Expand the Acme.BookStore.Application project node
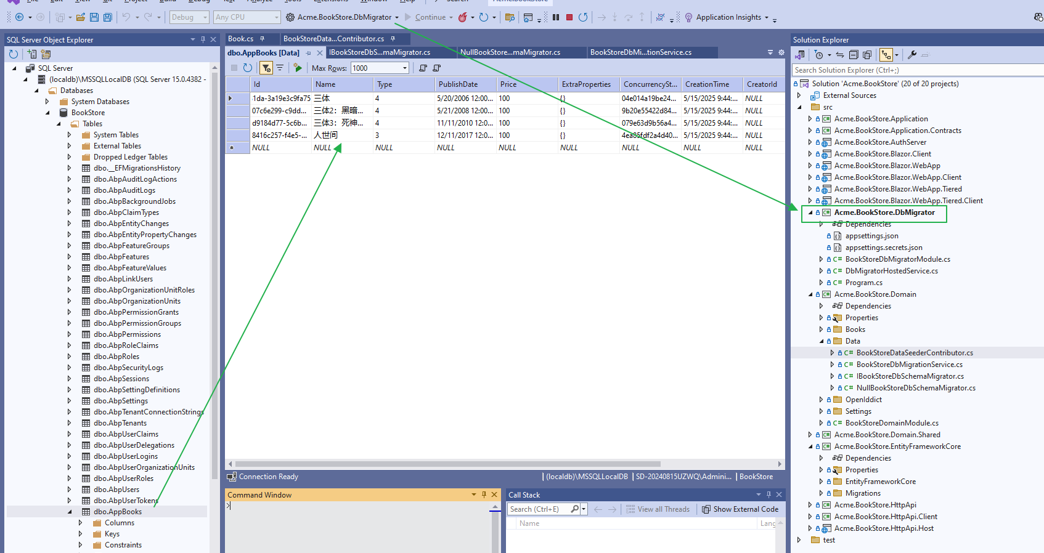1044x553 pixels. (810, 119)
